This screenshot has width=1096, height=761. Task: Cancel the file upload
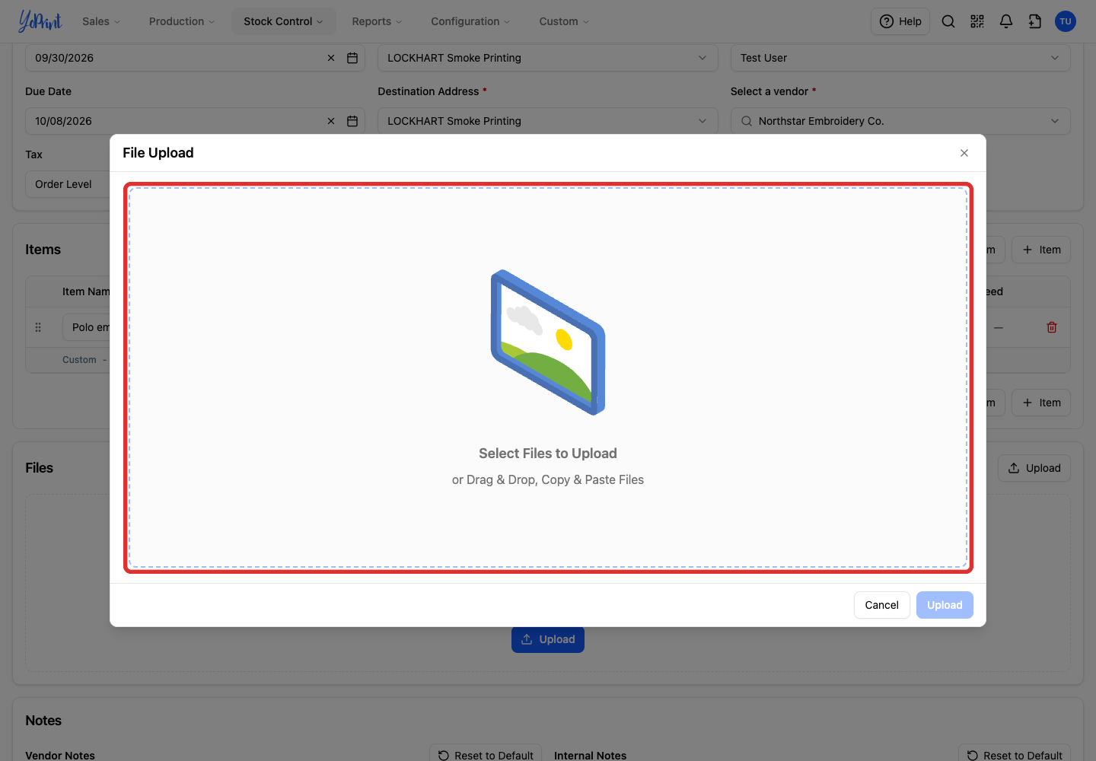coord(881,605)
